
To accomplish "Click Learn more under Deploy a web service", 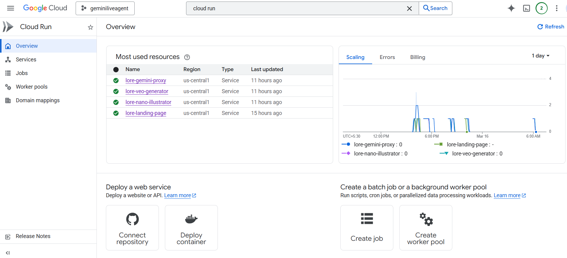I will [180, 195].
